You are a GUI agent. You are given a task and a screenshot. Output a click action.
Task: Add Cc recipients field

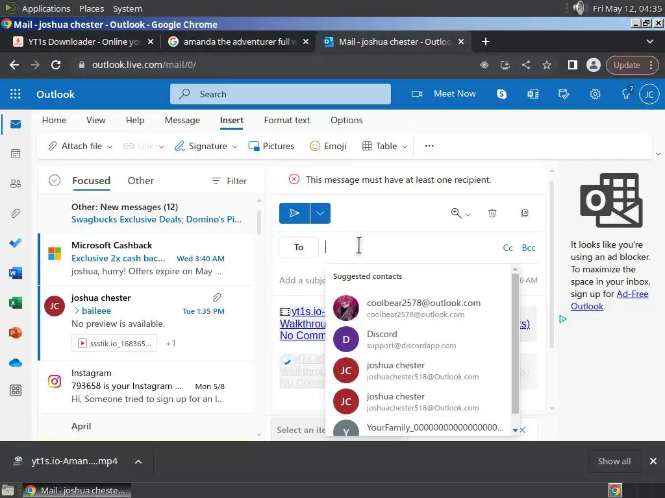point(508,248)
